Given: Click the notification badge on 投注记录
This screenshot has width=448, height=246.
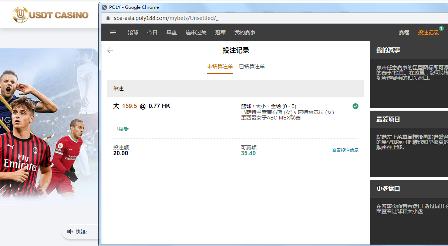Looking at the screenshot, I should [441, 28].
